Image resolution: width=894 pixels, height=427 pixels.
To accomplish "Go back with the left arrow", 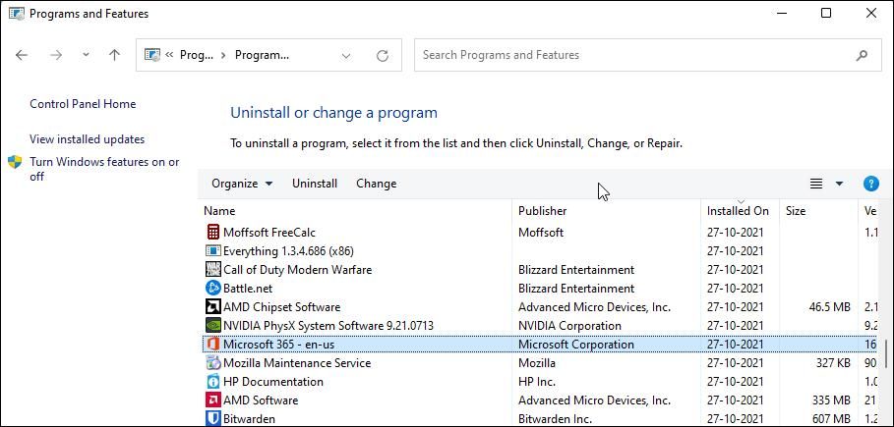I will pyautogui.click(x=22, y=55).
